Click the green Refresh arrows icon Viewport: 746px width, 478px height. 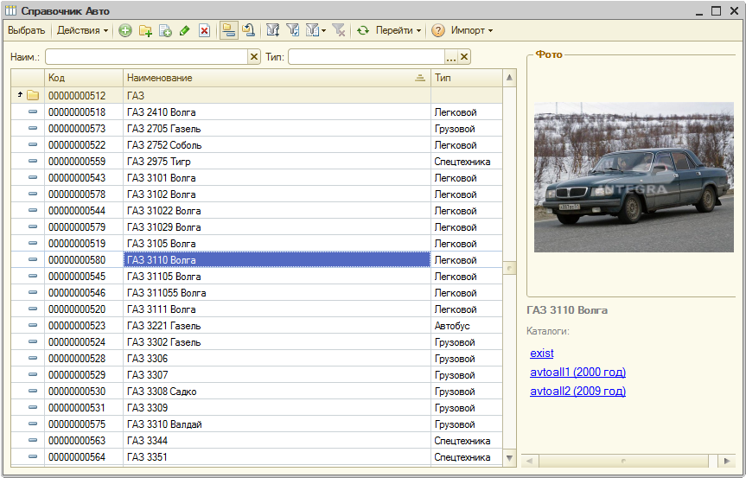coord(363,30)
